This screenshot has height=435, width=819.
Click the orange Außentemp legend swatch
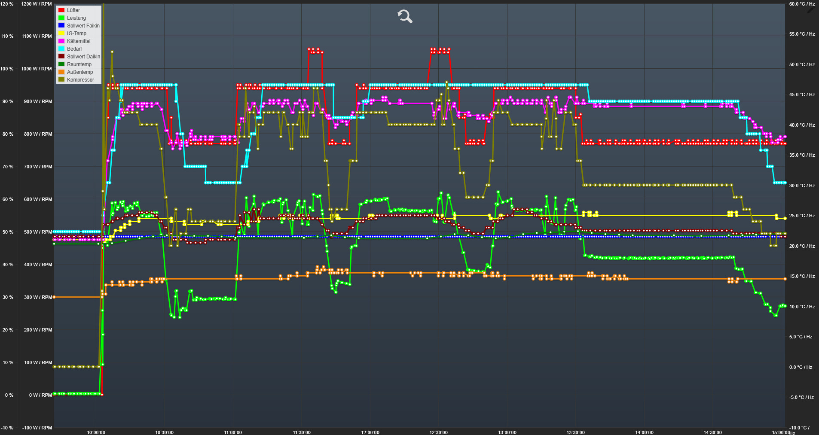point(61,72)
